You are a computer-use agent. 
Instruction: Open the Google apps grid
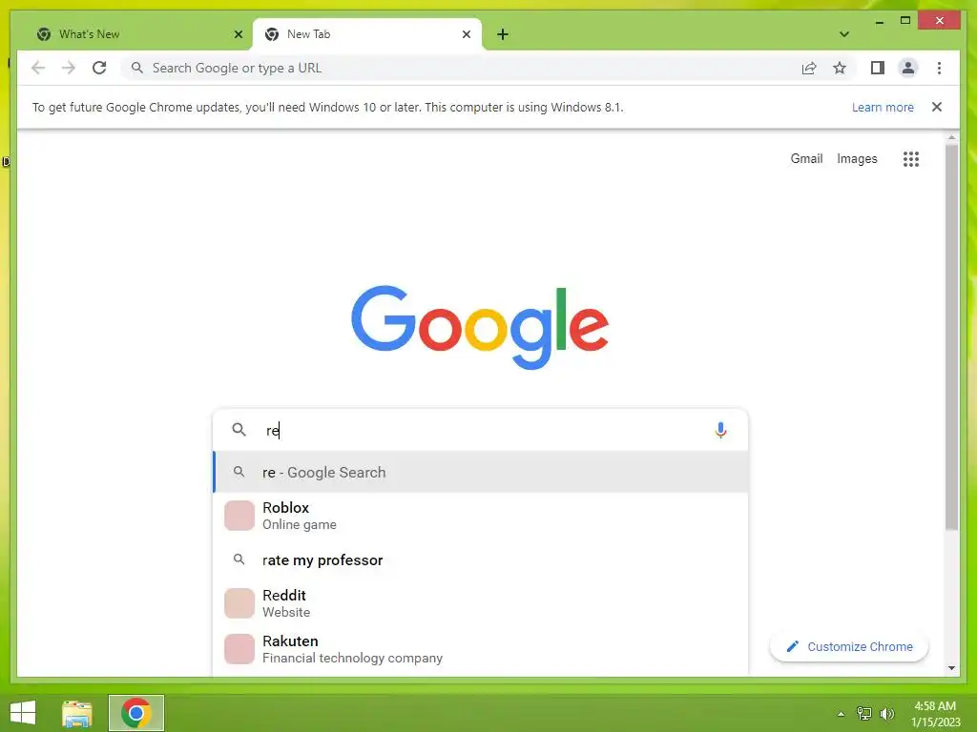tap(911, 159)
